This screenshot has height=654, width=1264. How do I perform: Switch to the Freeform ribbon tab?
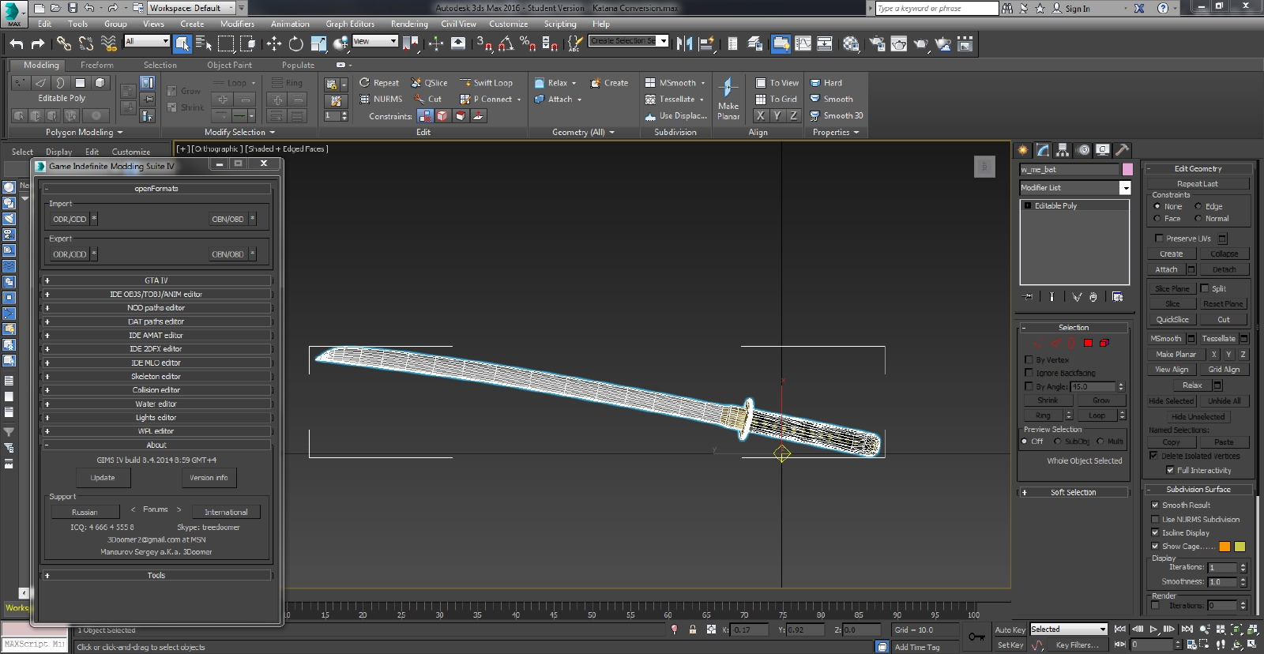point(96,65)
